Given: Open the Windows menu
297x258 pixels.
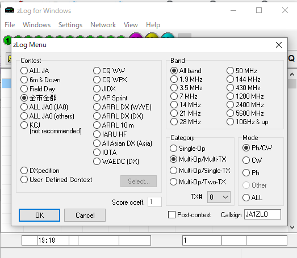Looking at the screenshot, I should point(36,25).
